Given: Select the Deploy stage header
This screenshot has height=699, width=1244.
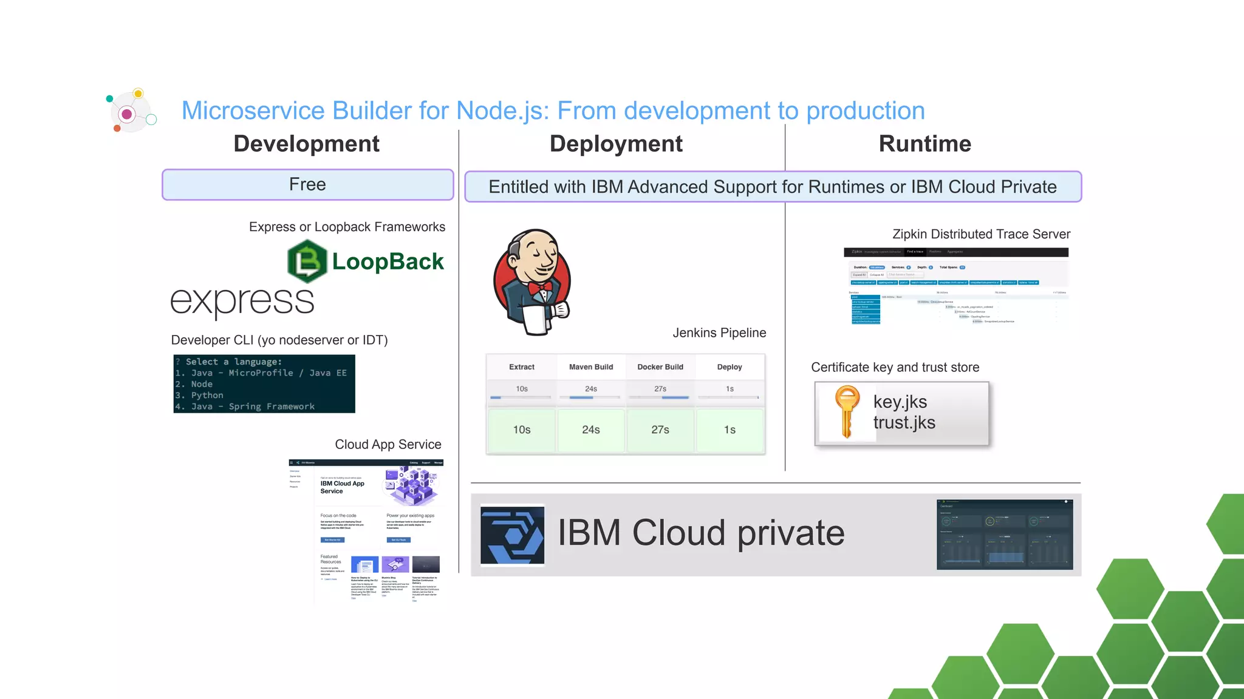Looking at the screenshot, I should pos(730,367).
